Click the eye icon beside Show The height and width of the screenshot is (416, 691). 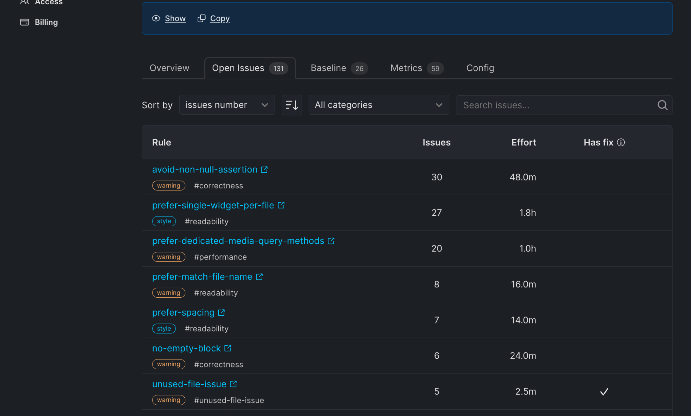[156, 19]
